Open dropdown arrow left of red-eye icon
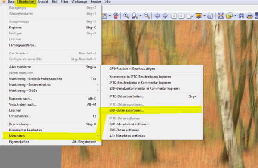 pyautogui.click(x=110, y=16)
